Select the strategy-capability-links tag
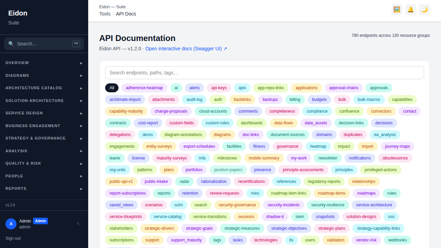This screenshot has height=248, width=441. (378, 228)
